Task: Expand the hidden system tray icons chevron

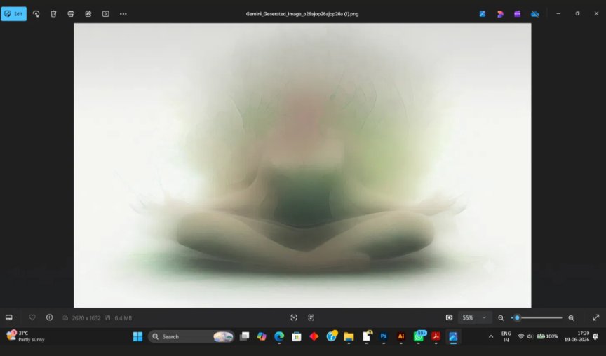Action: tap(491, 336)
